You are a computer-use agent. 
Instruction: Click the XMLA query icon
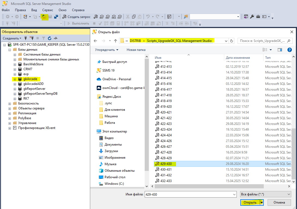114,17
